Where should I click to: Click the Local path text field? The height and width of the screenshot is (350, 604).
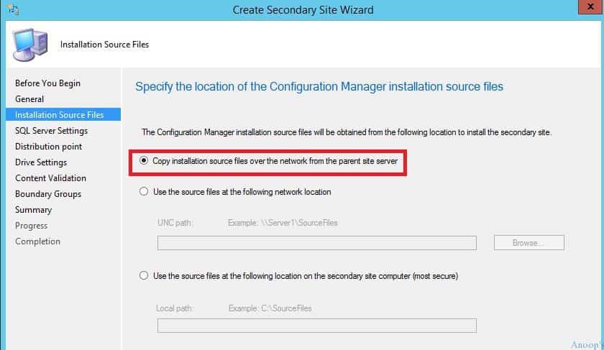point(316,326)
